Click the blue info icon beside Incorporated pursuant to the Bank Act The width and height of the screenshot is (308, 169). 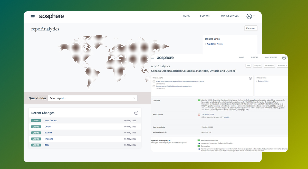tap(199, 143)
